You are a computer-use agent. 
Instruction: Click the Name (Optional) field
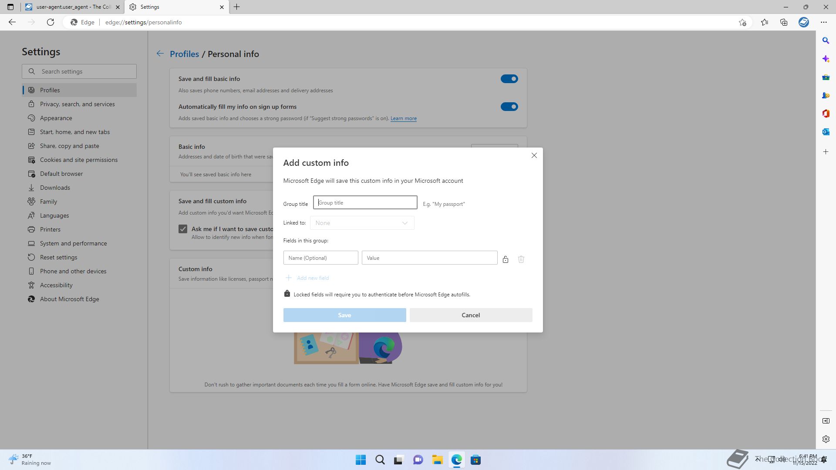click(320, 258)
